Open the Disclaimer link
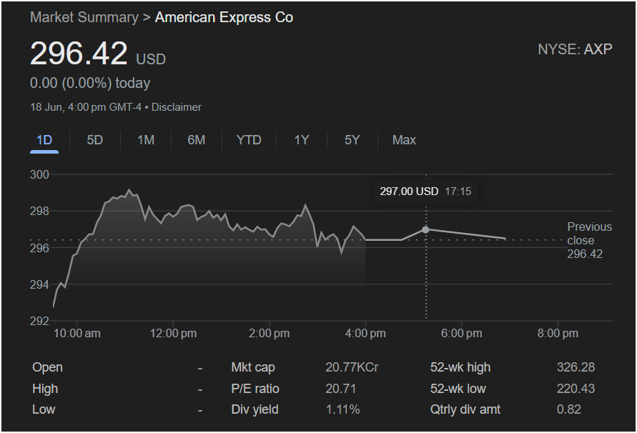The image size is (637, 433). 177,107
